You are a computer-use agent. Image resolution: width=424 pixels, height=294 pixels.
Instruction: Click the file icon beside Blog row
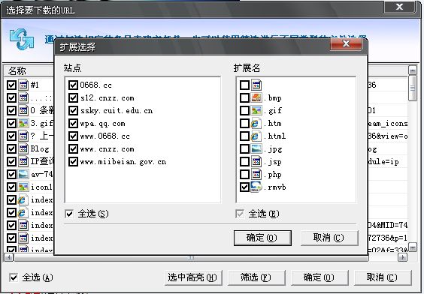click(23, 148)
